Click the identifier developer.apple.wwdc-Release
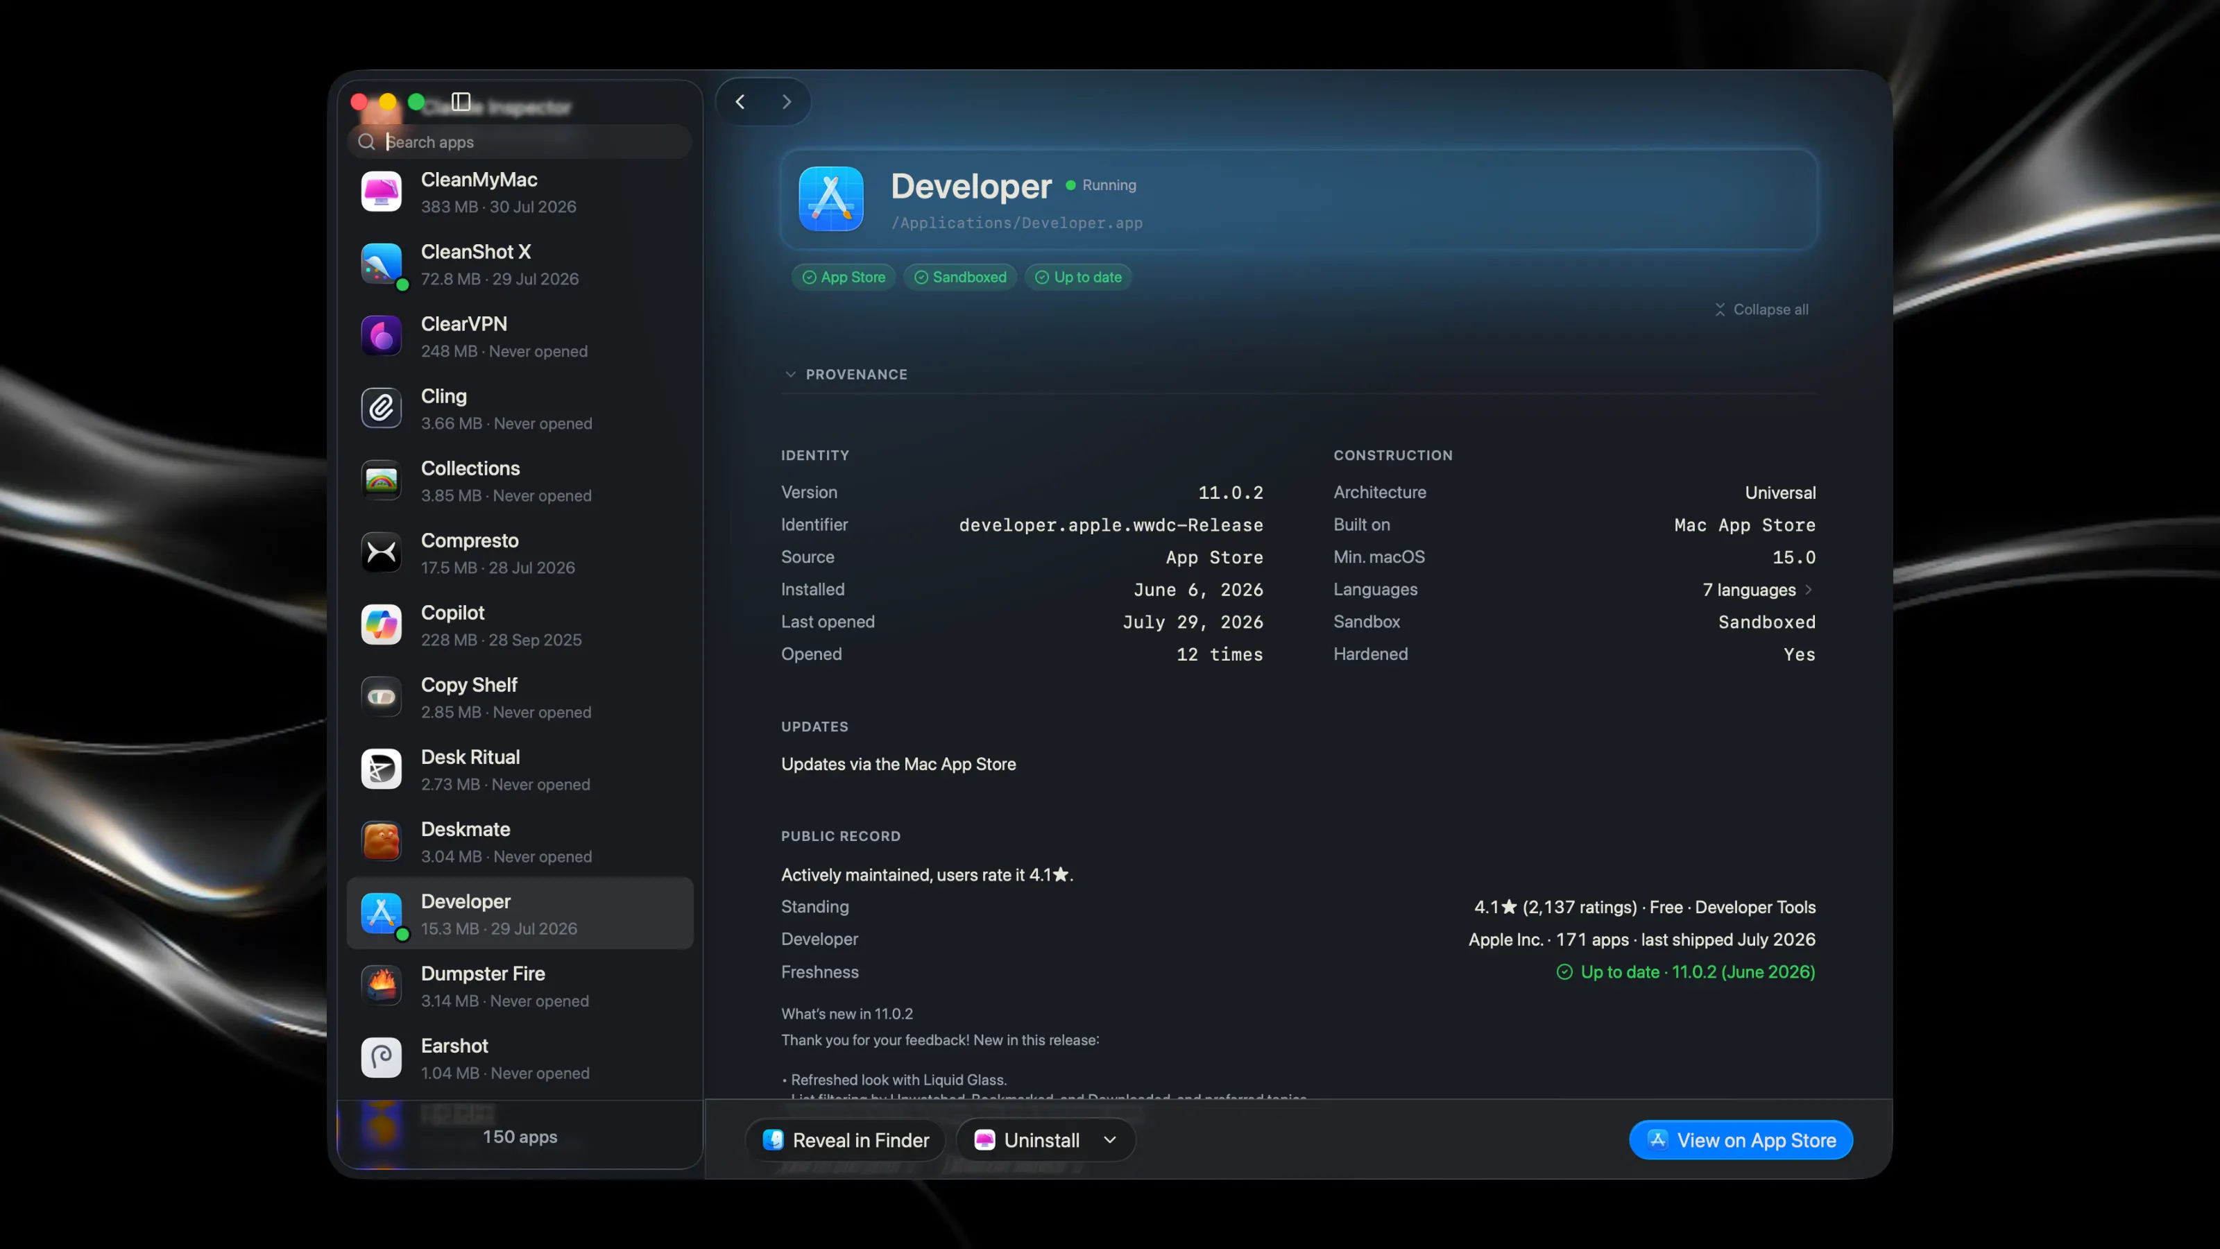The height and width of the screenshot is (1249, 2220). click(x=1111, y=525)
